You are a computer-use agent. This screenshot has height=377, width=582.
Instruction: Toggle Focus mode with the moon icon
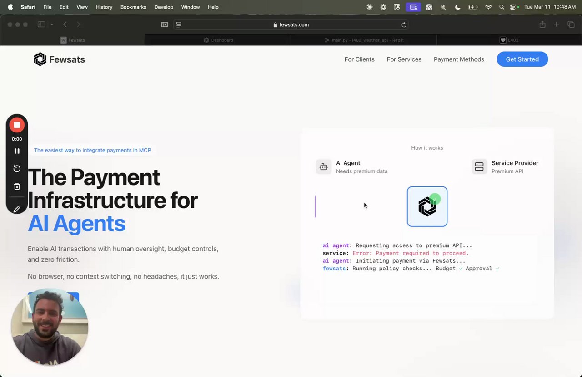pyautogui.click(x=458, y=7)
